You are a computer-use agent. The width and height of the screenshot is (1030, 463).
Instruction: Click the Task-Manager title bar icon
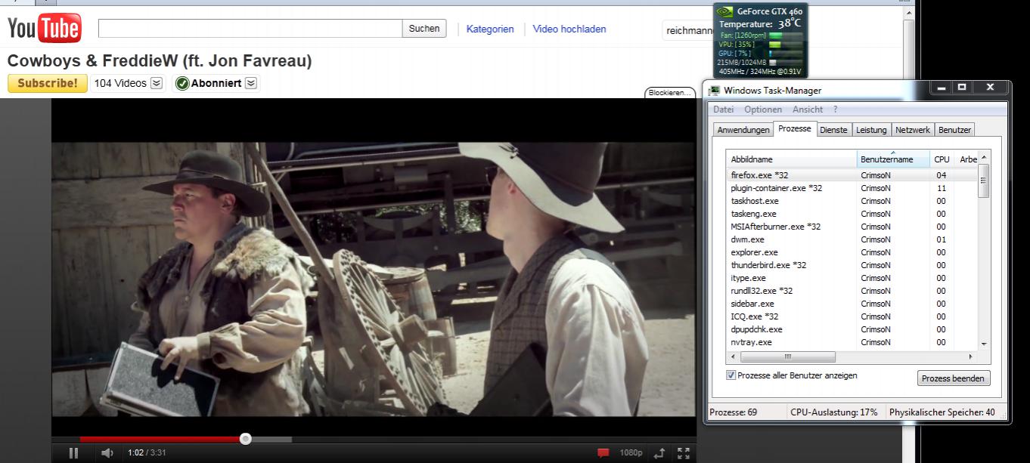pos(714,91)
